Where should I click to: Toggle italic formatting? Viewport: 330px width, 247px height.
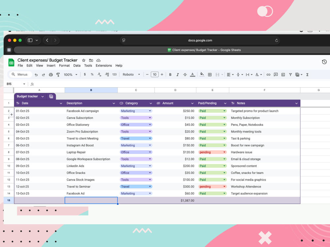coord(178,74)
